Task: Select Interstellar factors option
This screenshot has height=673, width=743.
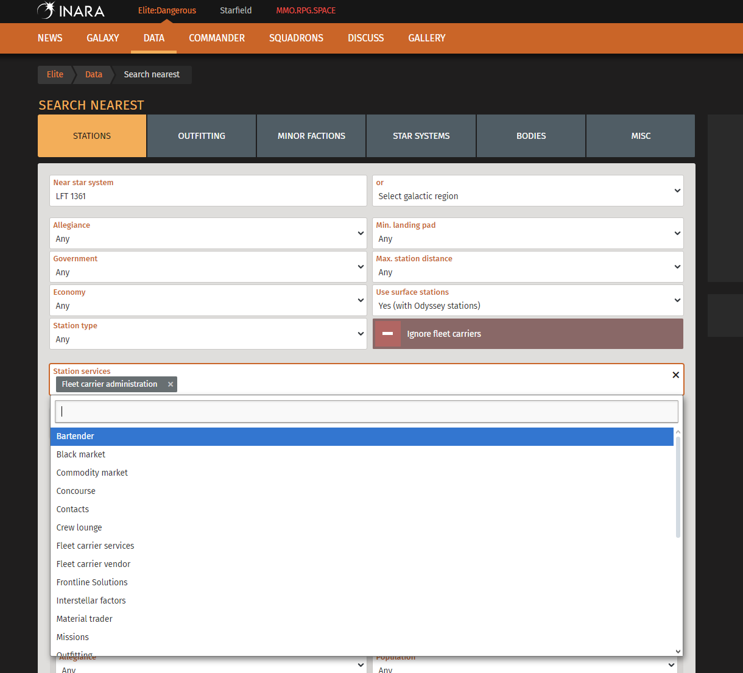Action: point(362,601)
